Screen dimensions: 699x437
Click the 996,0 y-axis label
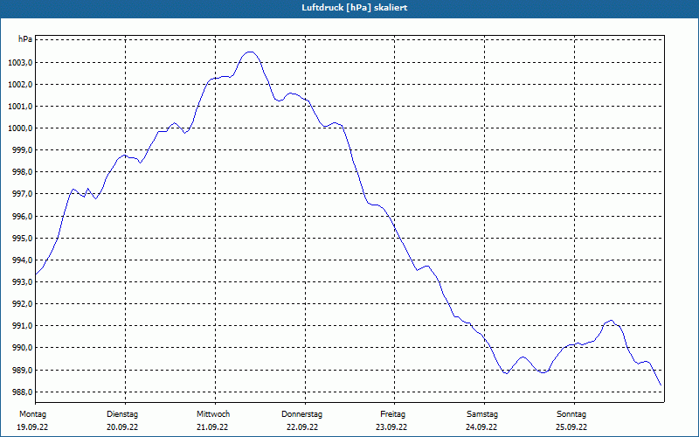pos(22,216)
